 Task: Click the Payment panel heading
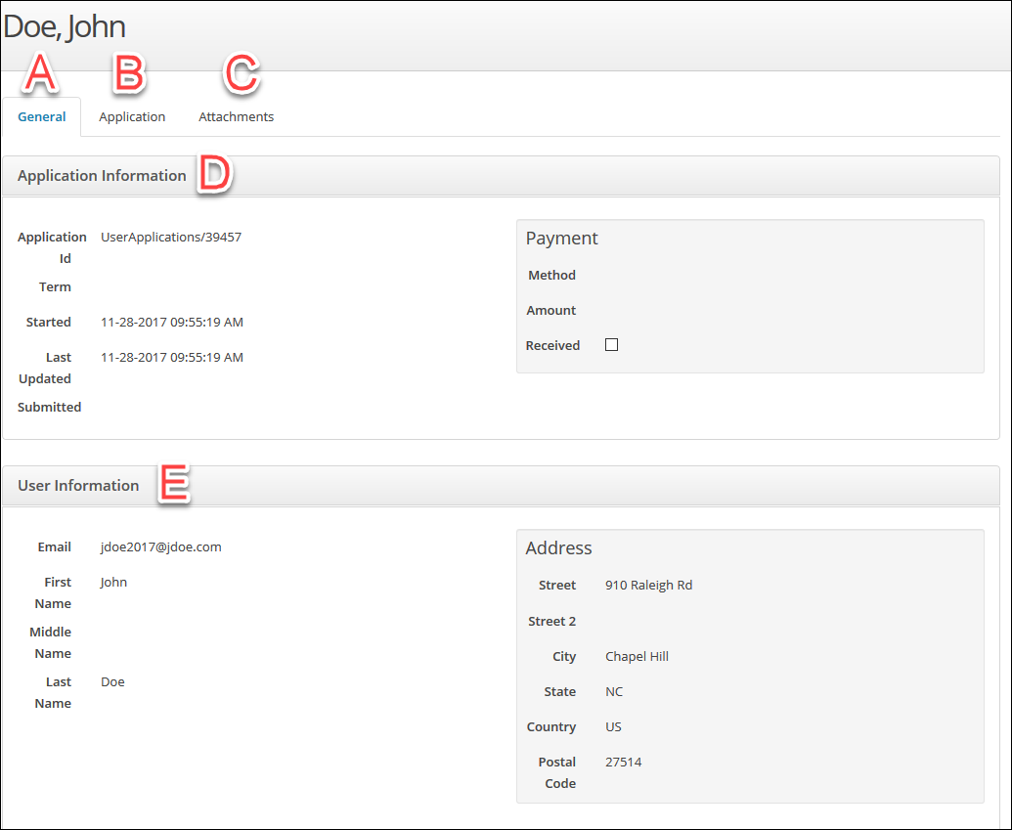point(561,238)
